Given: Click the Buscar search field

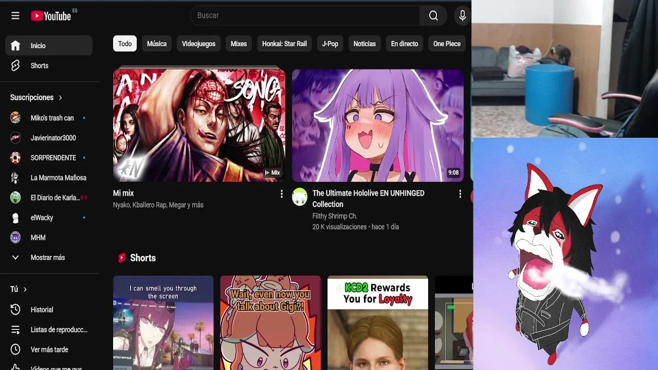Looking at the screenshot, I should (305, 16).
